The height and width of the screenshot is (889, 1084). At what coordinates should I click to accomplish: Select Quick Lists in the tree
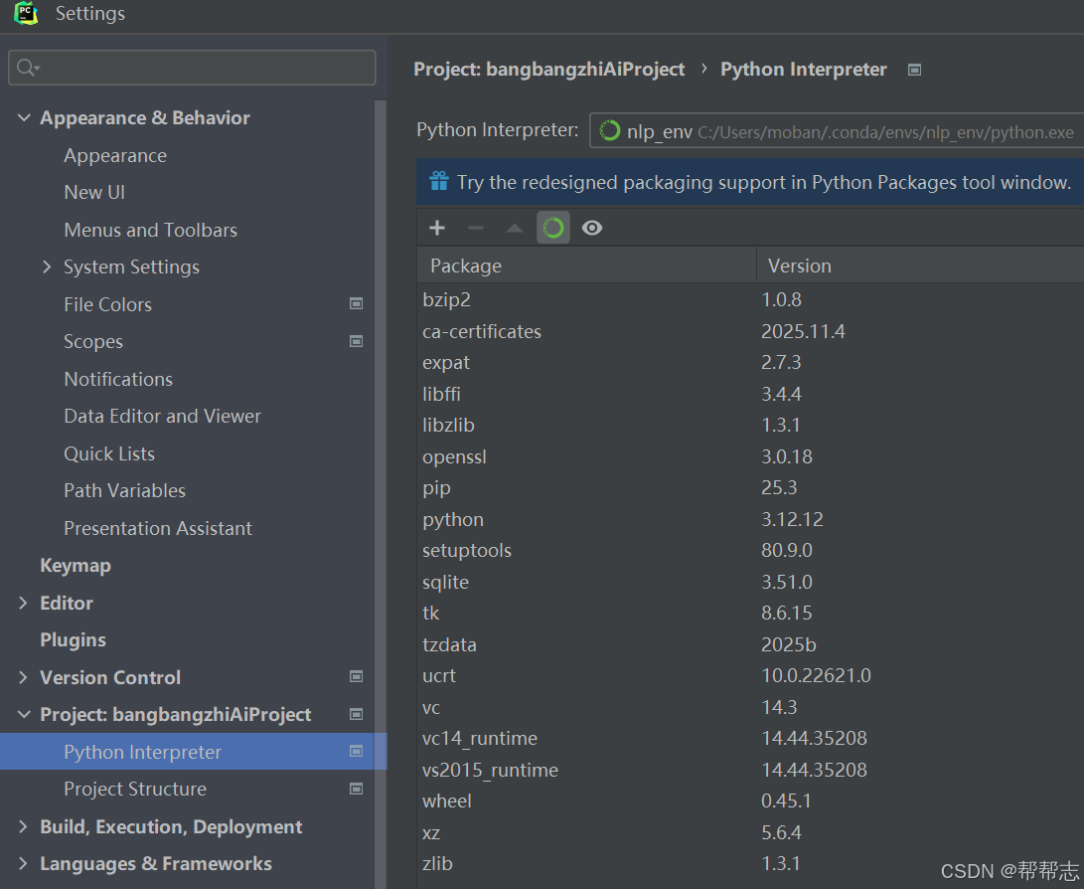pos(109,453)
